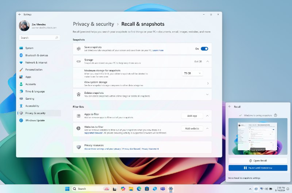
Task: Click the trash icon beside Delete snapshots
Action: pos(78,94)
